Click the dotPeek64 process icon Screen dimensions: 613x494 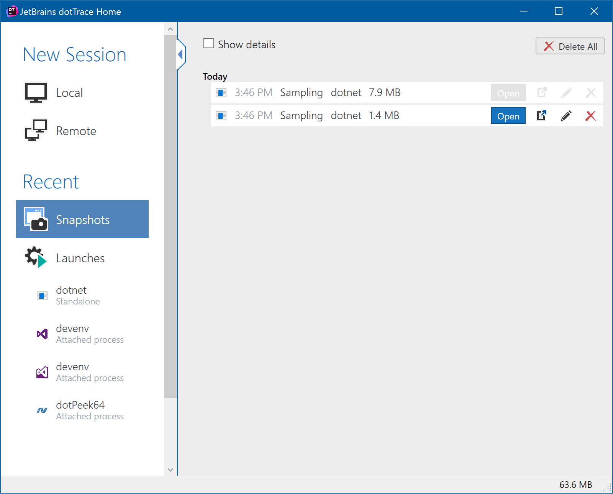[x=42, y=411]
